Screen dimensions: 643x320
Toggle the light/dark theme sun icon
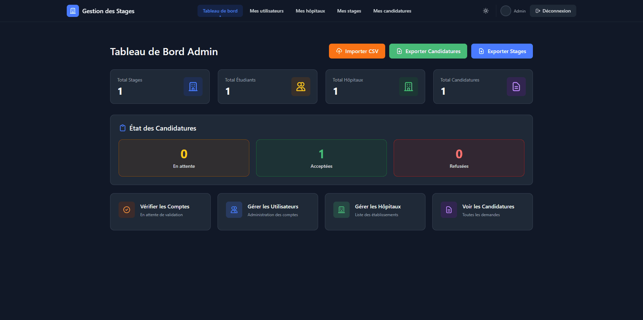tap(485, 11)
